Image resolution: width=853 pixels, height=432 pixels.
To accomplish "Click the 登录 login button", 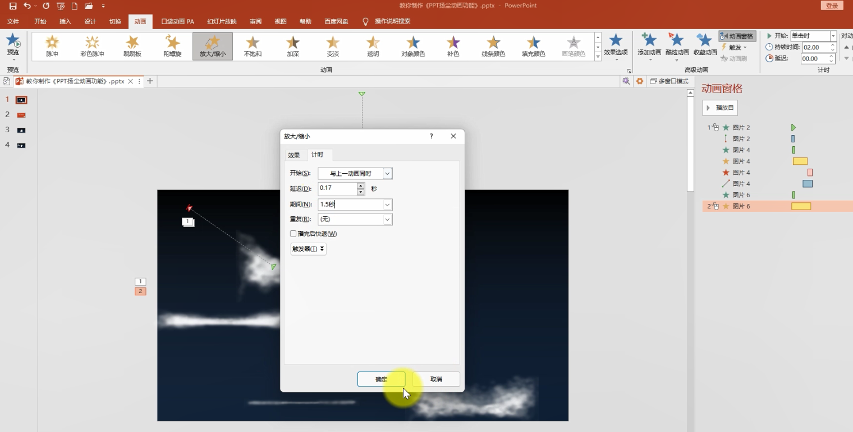I will click(x=832, y=6).
